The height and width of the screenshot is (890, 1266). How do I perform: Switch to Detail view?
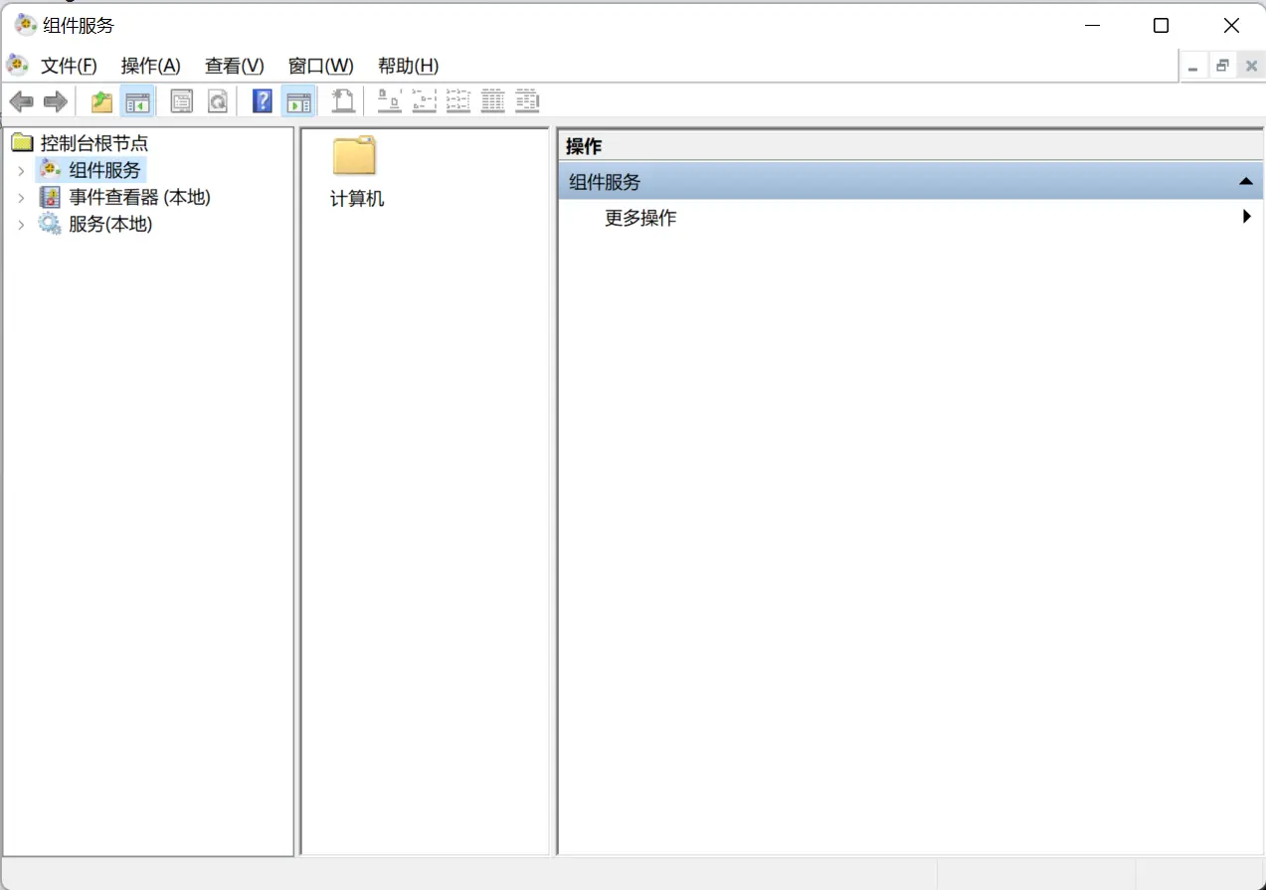tap(493, 101)
